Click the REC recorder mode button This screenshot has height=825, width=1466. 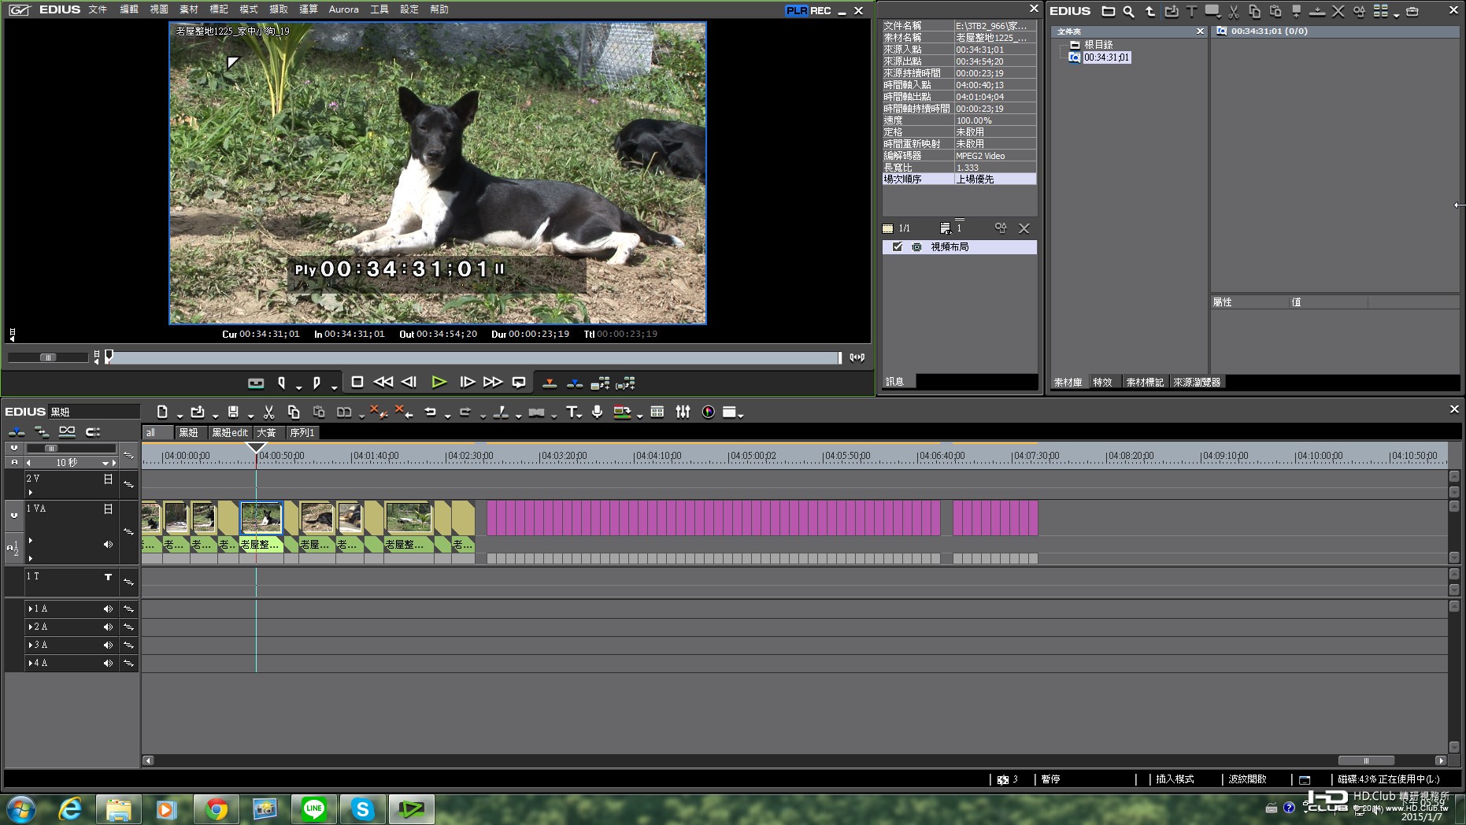(x=820, y=10)
